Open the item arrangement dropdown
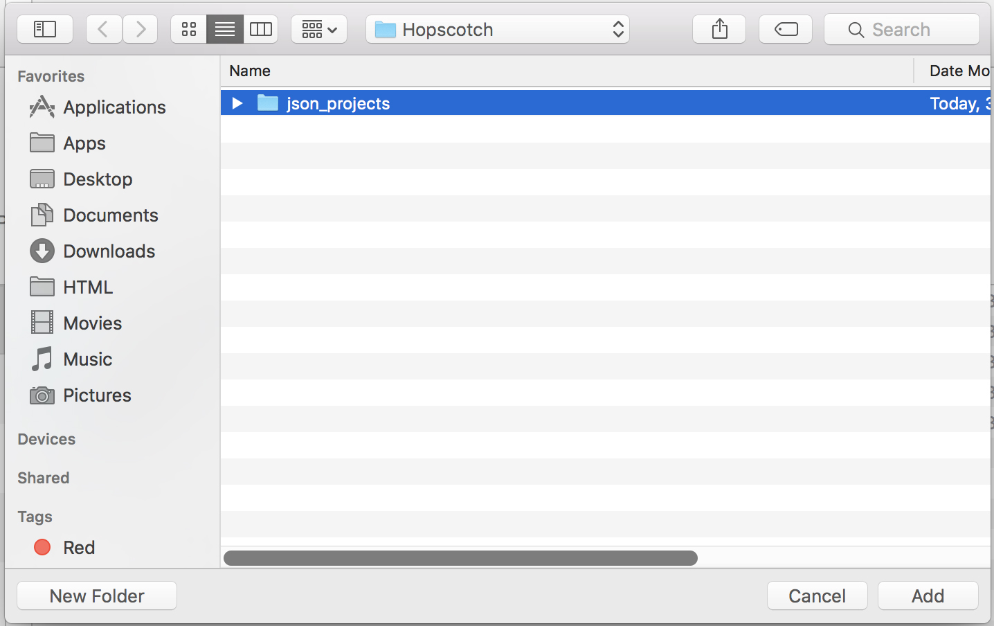Image resolution: width=994 pixels, height=626 pixels. click(x=319, y=29)
